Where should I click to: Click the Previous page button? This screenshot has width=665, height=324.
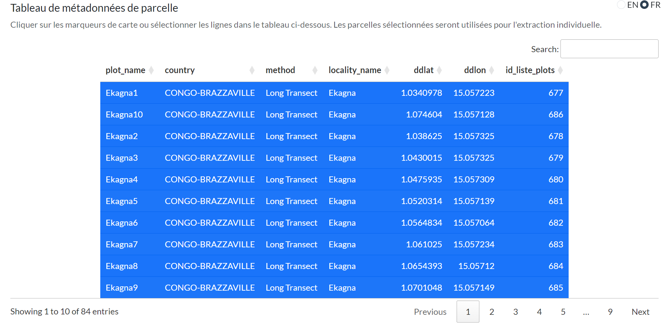(430, 312)
